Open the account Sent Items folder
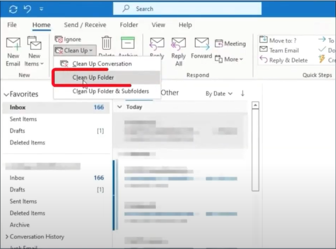Screen dimensions: 336x249 [x=23, y=201]
